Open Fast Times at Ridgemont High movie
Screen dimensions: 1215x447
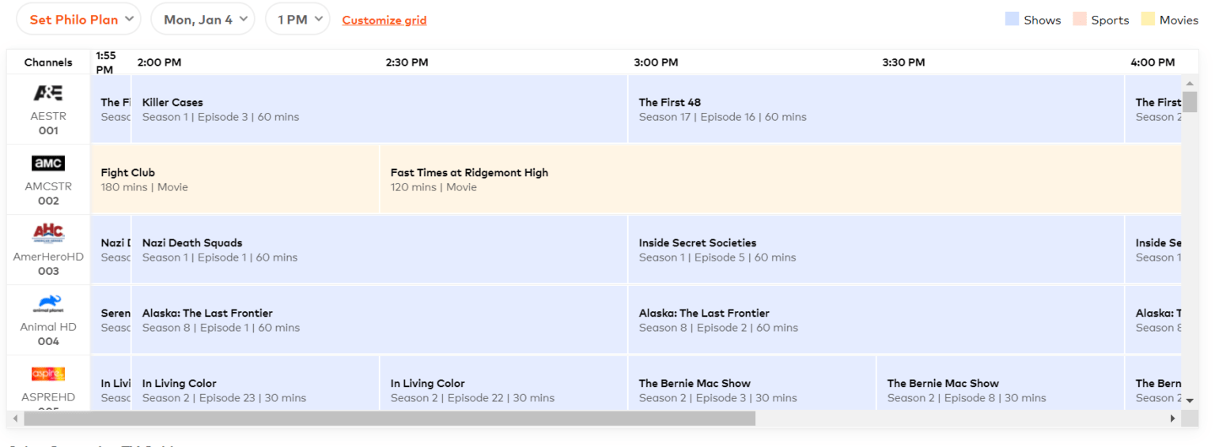(781, 179)
